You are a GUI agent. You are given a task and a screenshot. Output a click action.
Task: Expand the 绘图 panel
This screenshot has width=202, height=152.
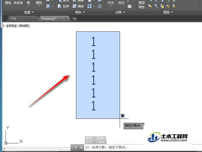pos(29,12)
